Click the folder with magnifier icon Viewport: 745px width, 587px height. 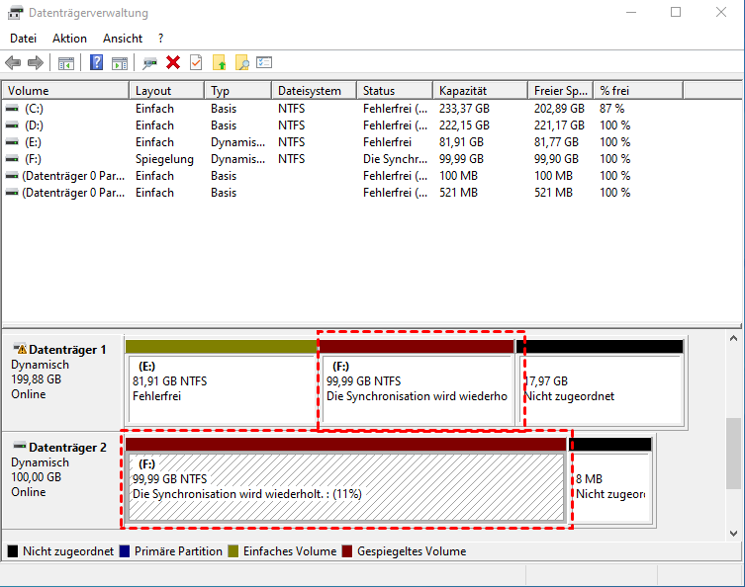241,62
